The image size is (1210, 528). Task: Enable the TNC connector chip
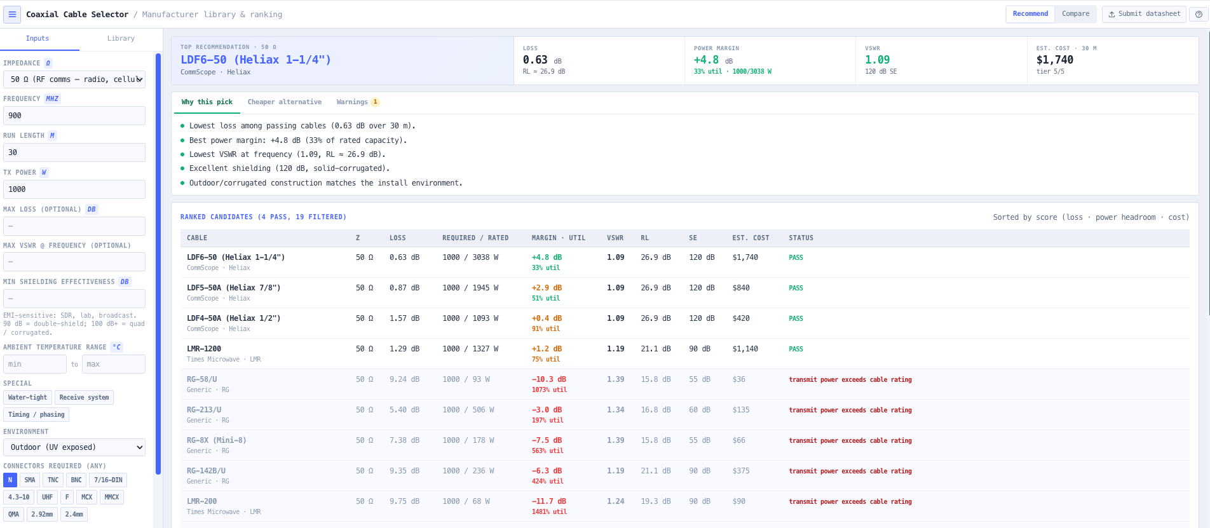click(x=53, y=480)
